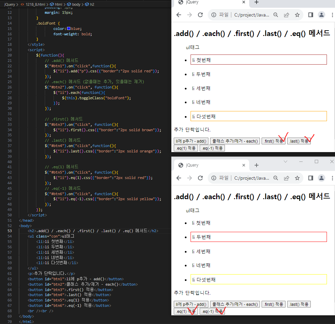The height and width of the screenshot is (324, 335).
Task: Click forward arrow in top browser window
Action: coord(190,15)
